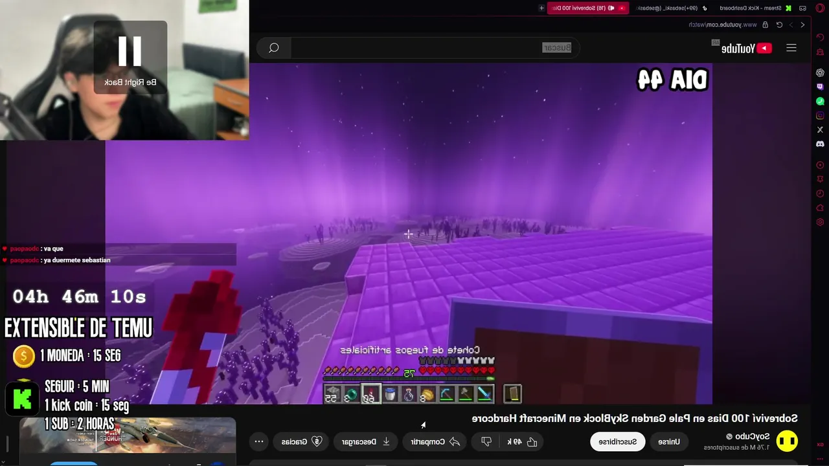Image resolution: width=829 pixels, height=466 pixels.
Task: Open WhatsApp in Opera sidebar
Action: pyautogui.click(x=820, y=101)
